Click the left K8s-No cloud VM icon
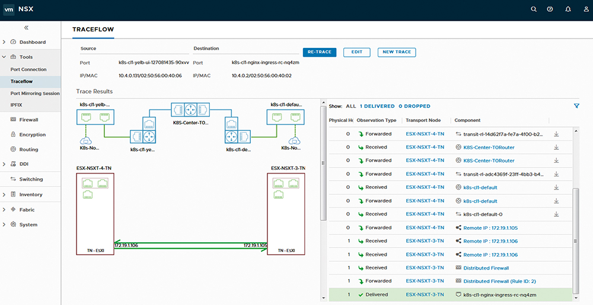593x305 pixels. 85,141
